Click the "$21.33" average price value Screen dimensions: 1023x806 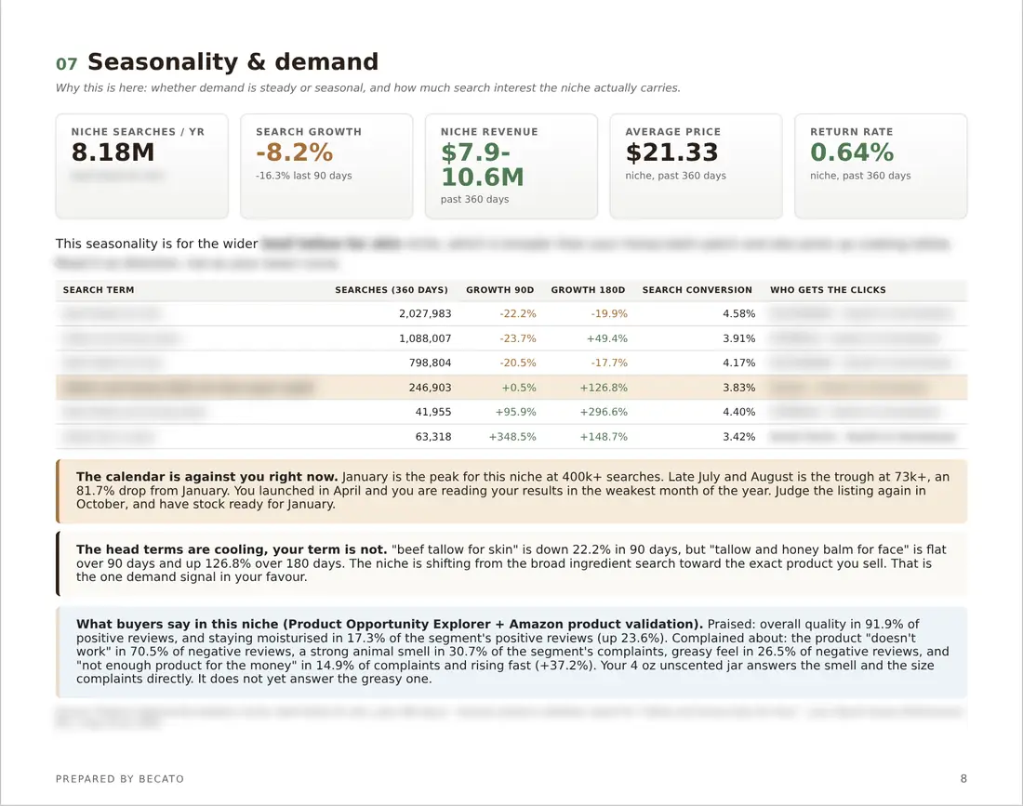coord(671,152)
